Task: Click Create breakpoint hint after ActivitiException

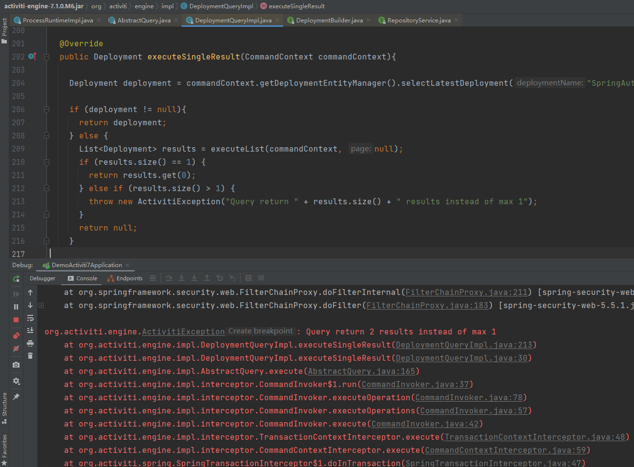Action: point(261,331)
